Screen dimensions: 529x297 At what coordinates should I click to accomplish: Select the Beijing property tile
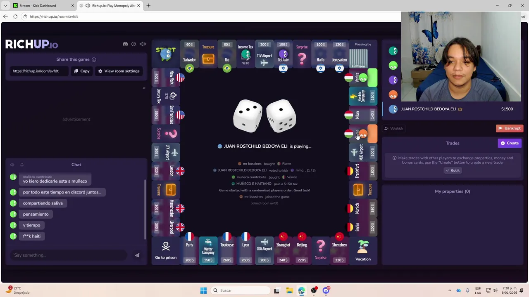tap(302, 250)
